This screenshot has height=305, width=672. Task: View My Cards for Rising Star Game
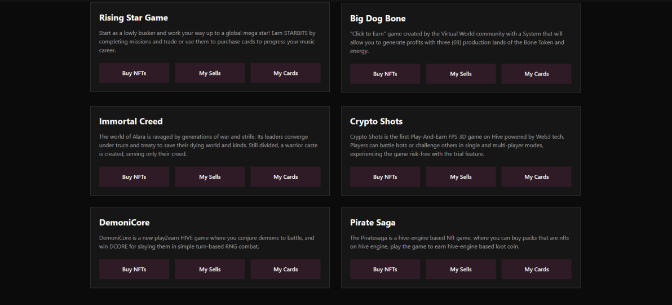[x=285, y=73]
